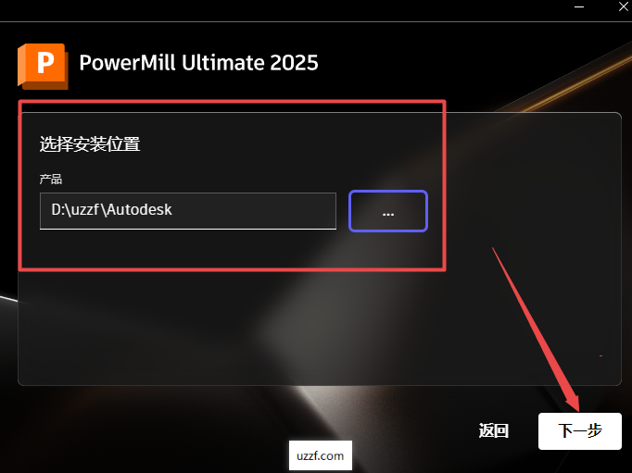Minimize the installer window

pos(579,6)
